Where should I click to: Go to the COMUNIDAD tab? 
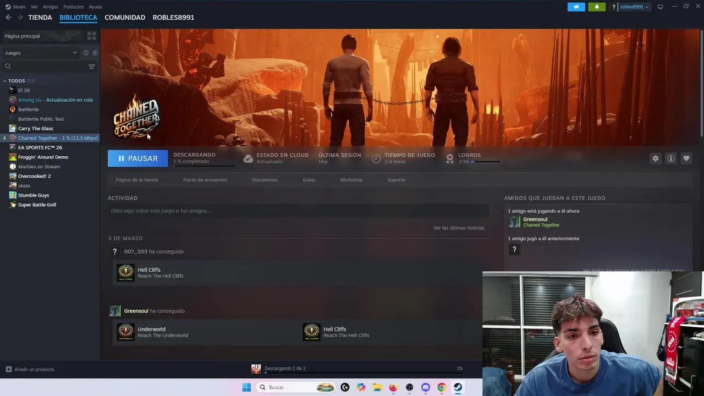125,18
